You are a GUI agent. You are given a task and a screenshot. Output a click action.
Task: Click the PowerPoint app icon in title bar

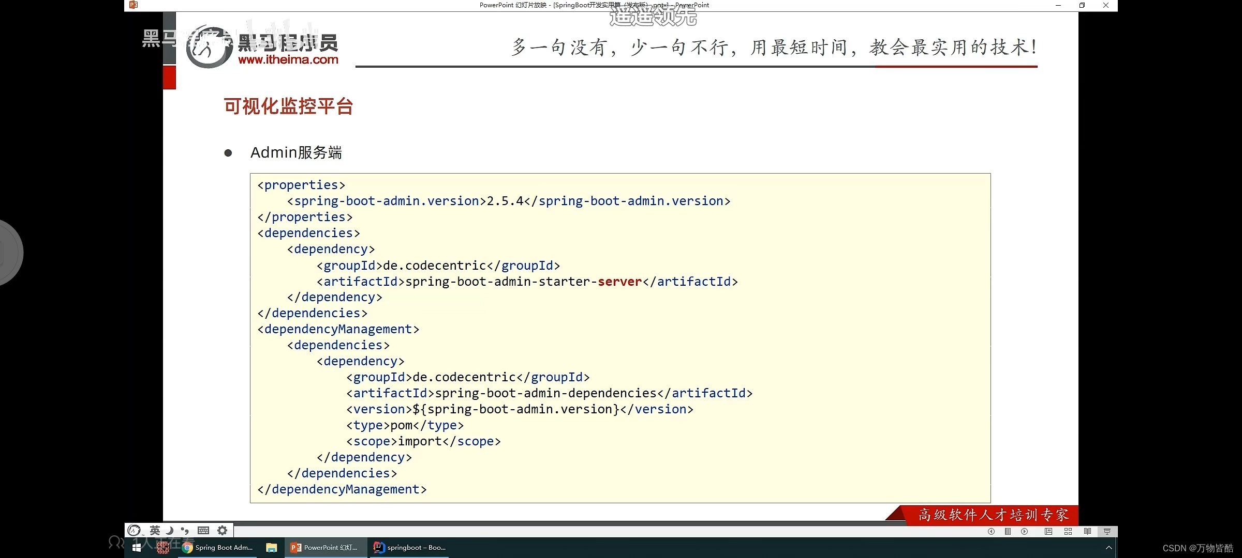(134, 5)
